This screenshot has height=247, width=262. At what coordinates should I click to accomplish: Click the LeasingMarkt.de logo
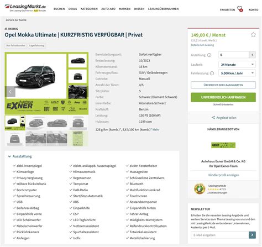[25, 8]
